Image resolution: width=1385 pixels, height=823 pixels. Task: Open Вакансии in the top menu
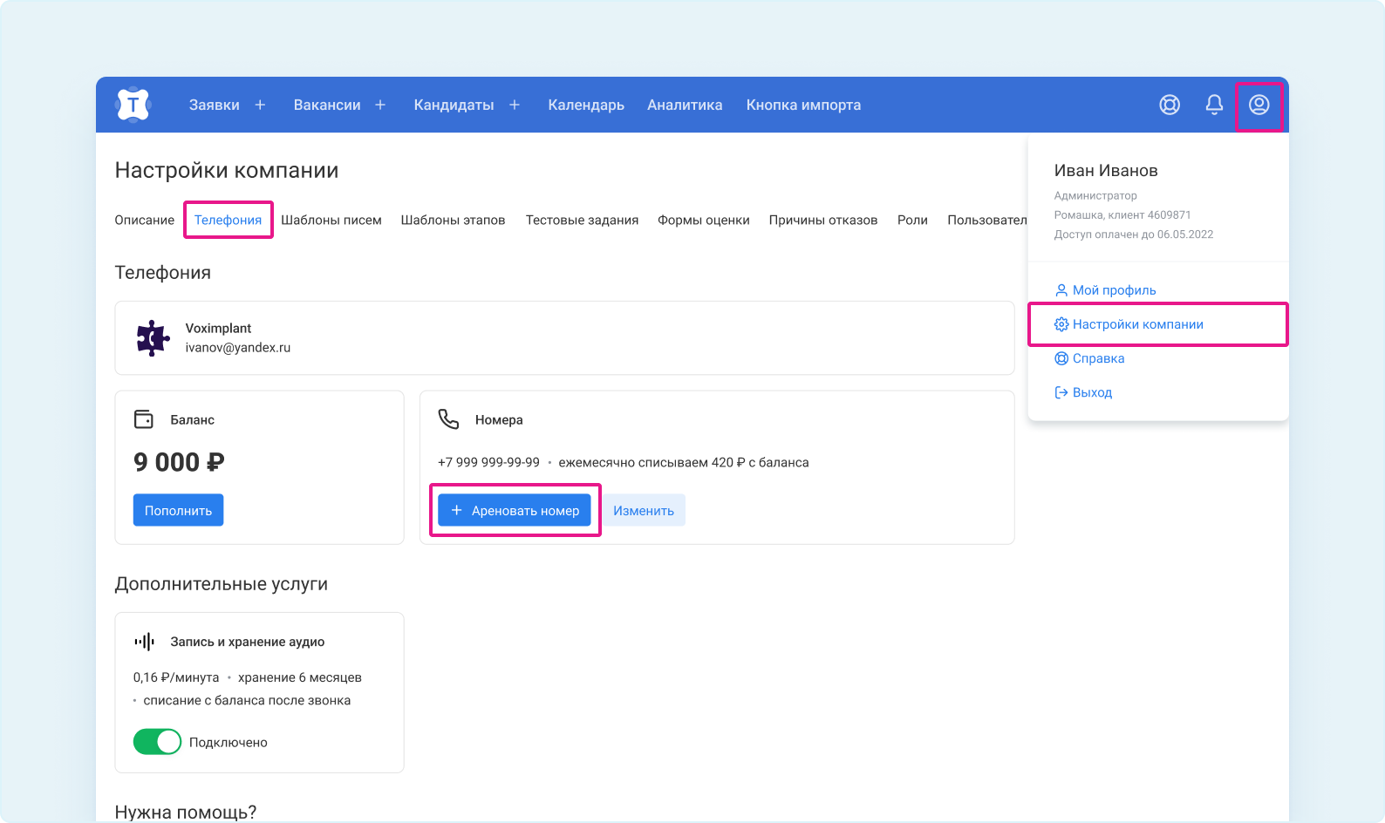327,105
